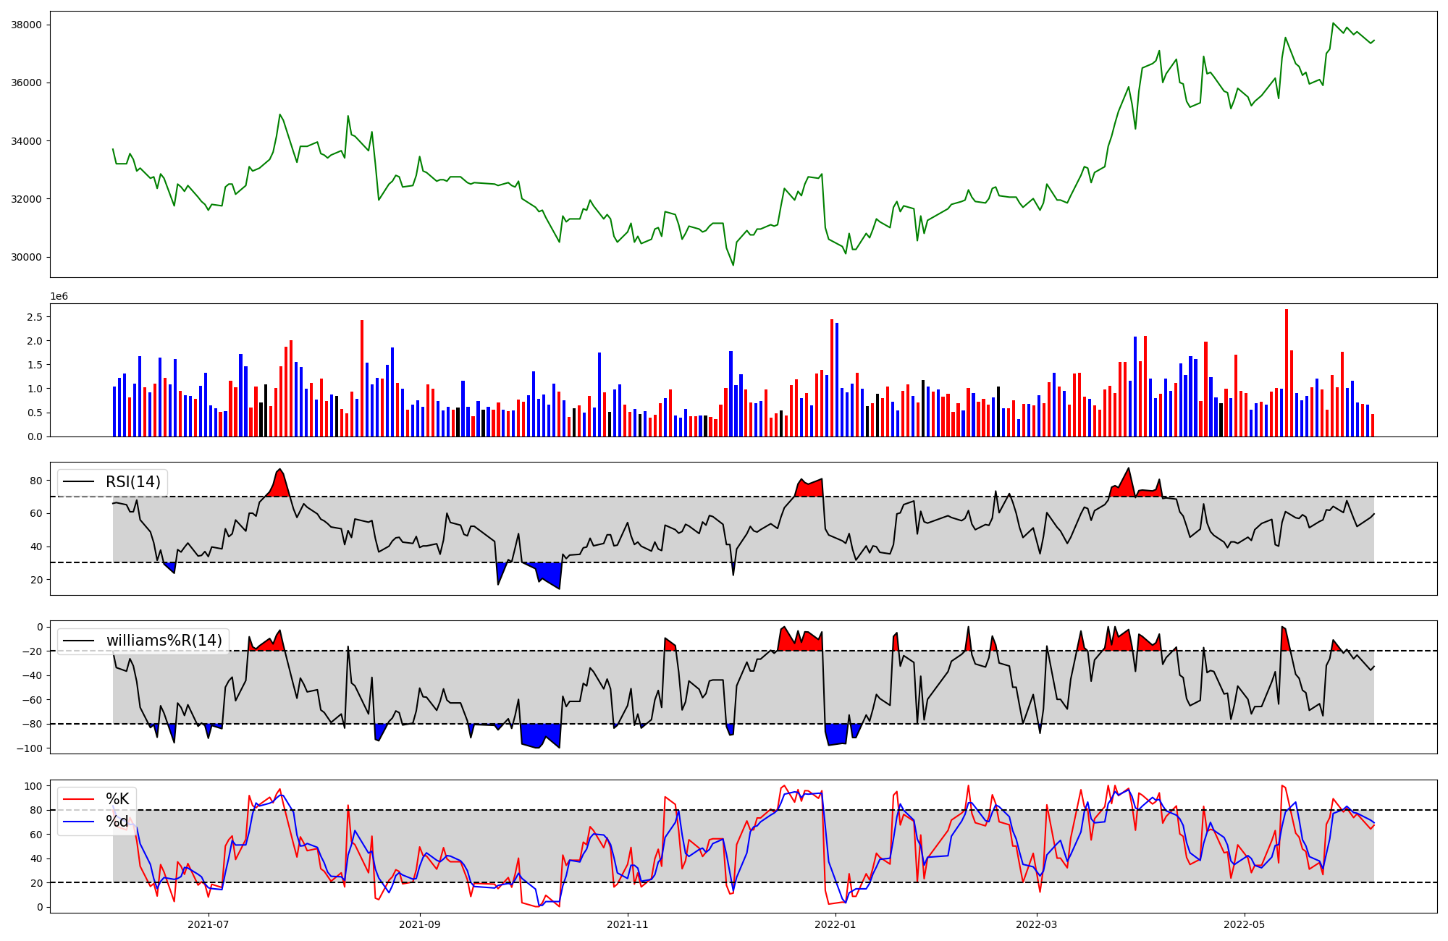Click the black RSI line swatch in legend

click(x=79, y=482)
